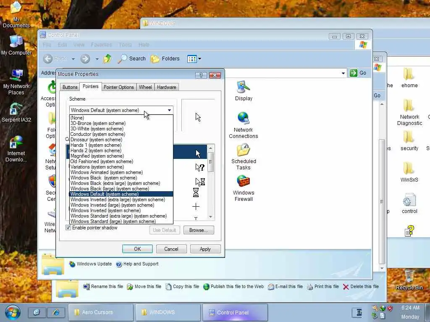Open Scheduled Tasks icon

(x=244, y=157)
